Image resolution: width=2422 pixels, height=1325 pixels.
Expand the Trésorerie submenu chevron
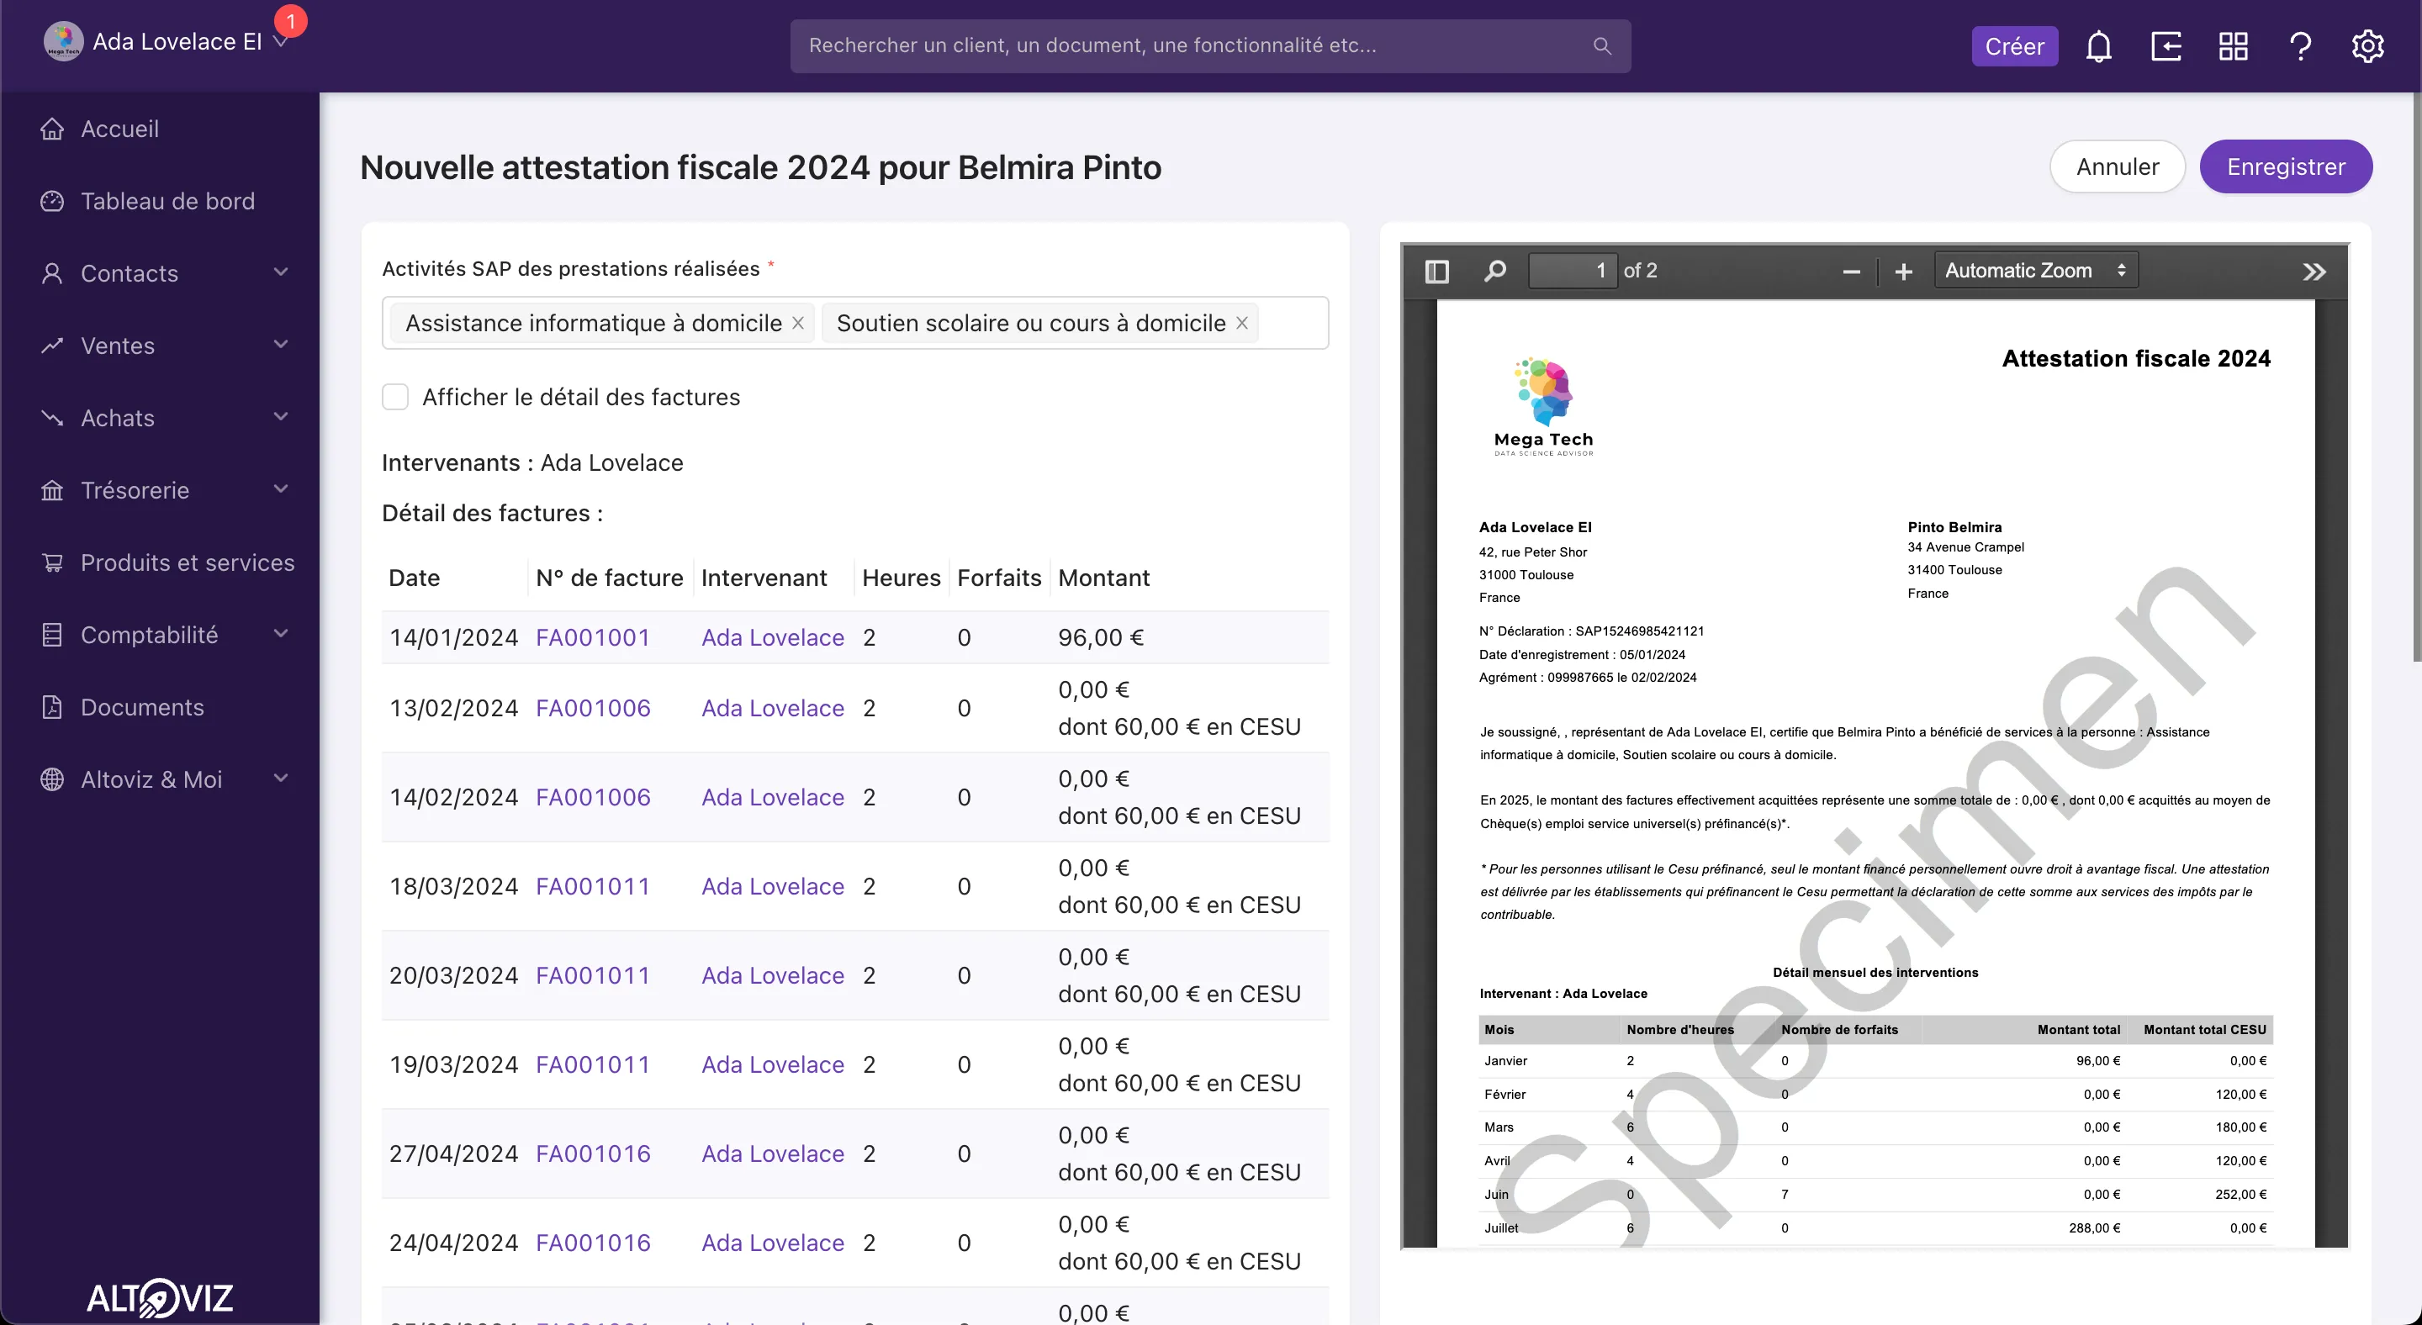280,489
